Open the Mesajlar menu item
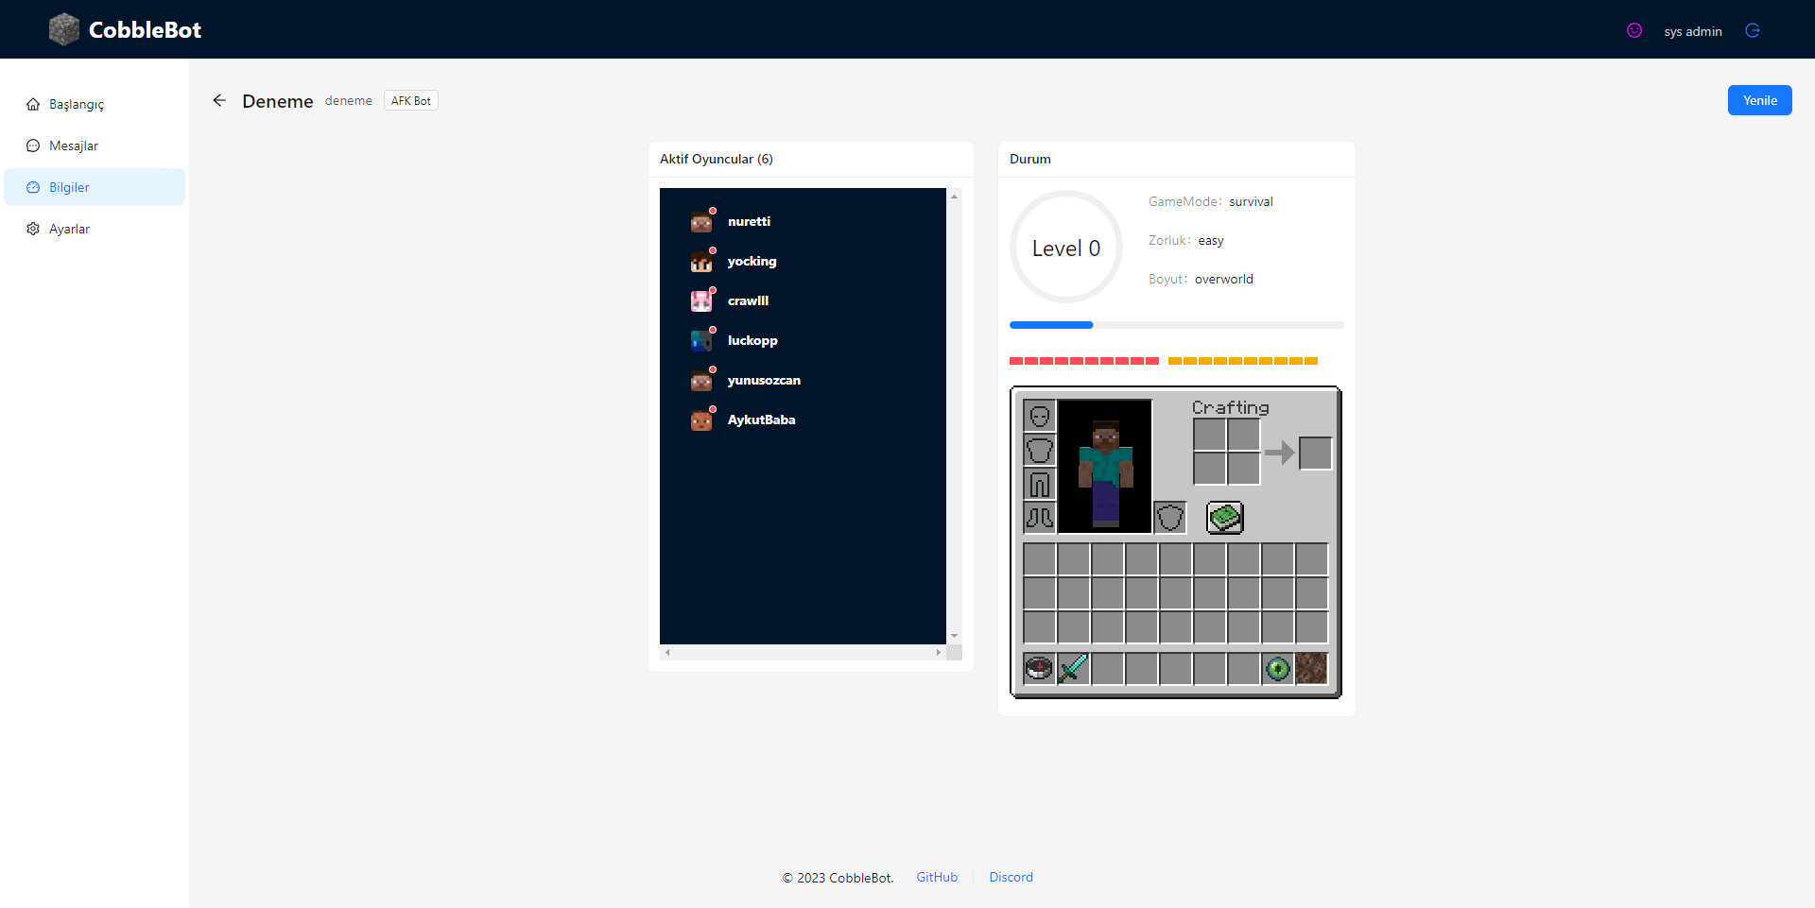 95,146
